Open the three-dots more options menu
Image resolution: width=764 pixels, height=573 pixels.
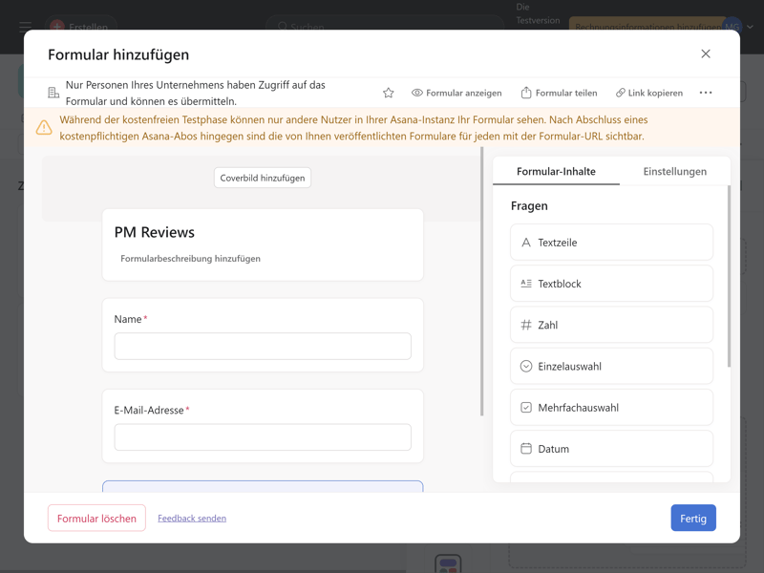click(706, 93)
